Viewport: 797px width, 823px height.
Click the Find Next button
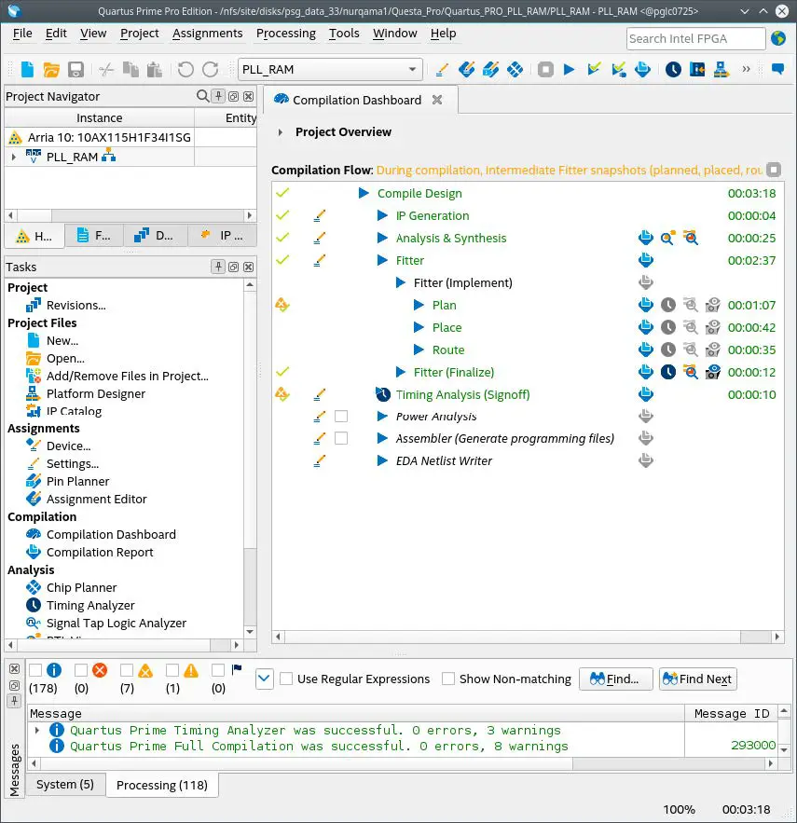click(x=697, y=679)
